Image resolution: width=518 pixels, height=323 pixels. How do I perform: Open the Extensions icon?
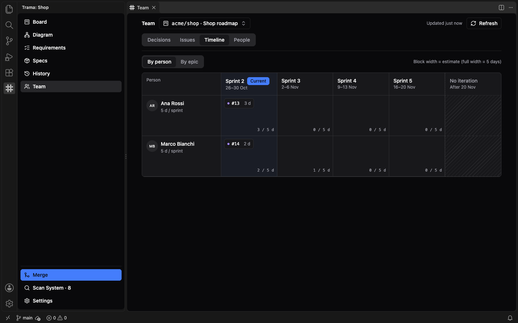coord(9,72)
